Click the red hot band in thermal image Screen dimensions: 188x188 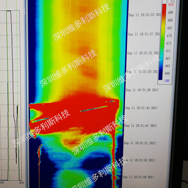[73, 115]
